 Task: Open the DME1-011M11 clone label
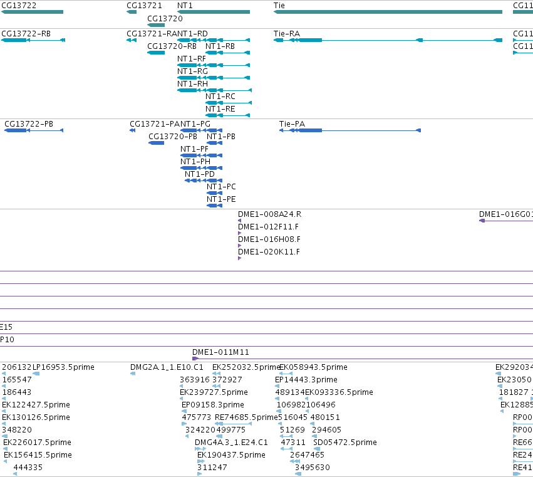220,352
